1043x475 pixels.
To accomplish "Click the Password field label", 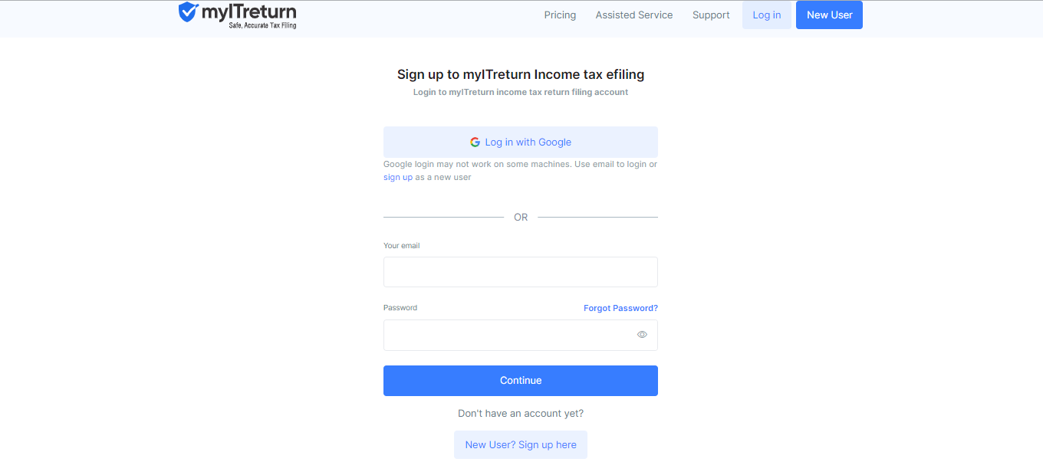I will 400,308.
